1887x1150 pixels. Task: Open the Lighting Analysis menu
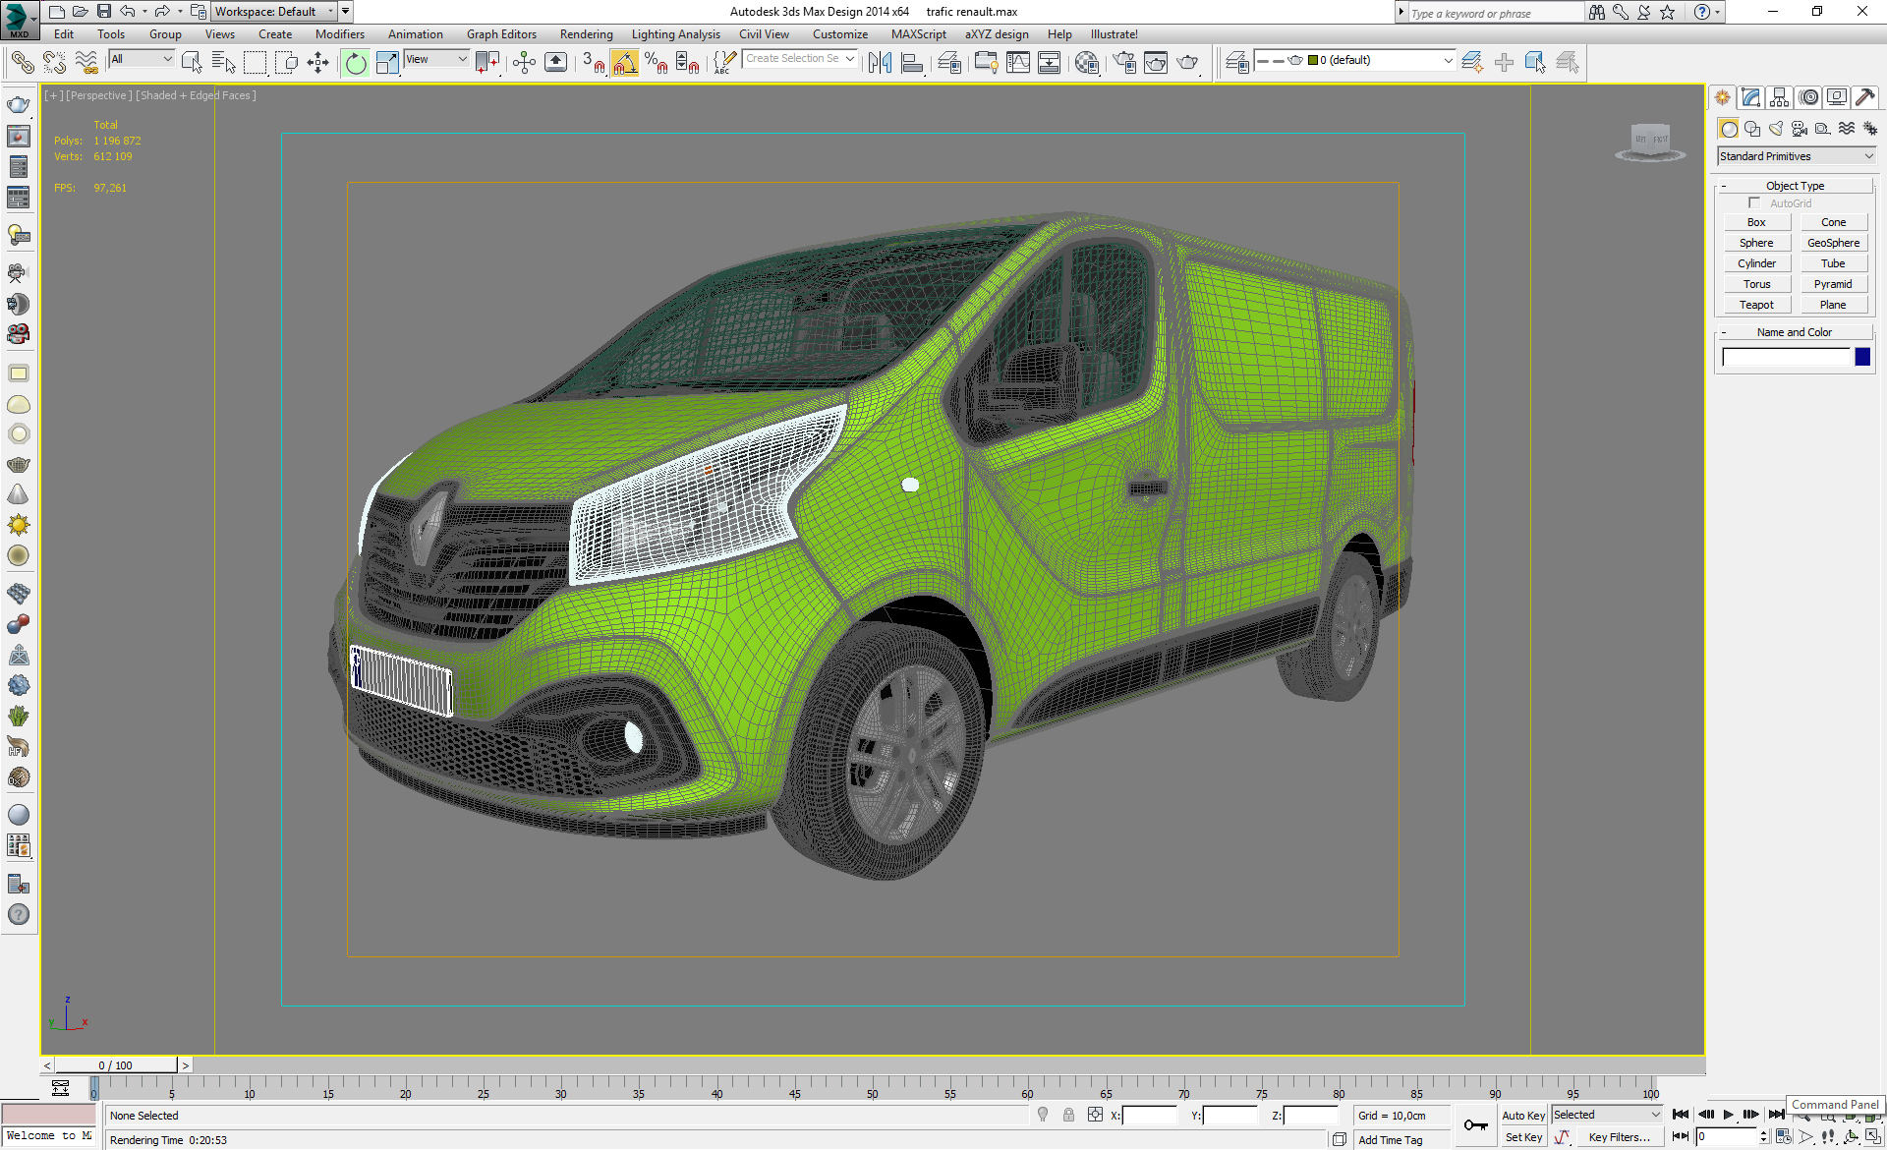675,34
